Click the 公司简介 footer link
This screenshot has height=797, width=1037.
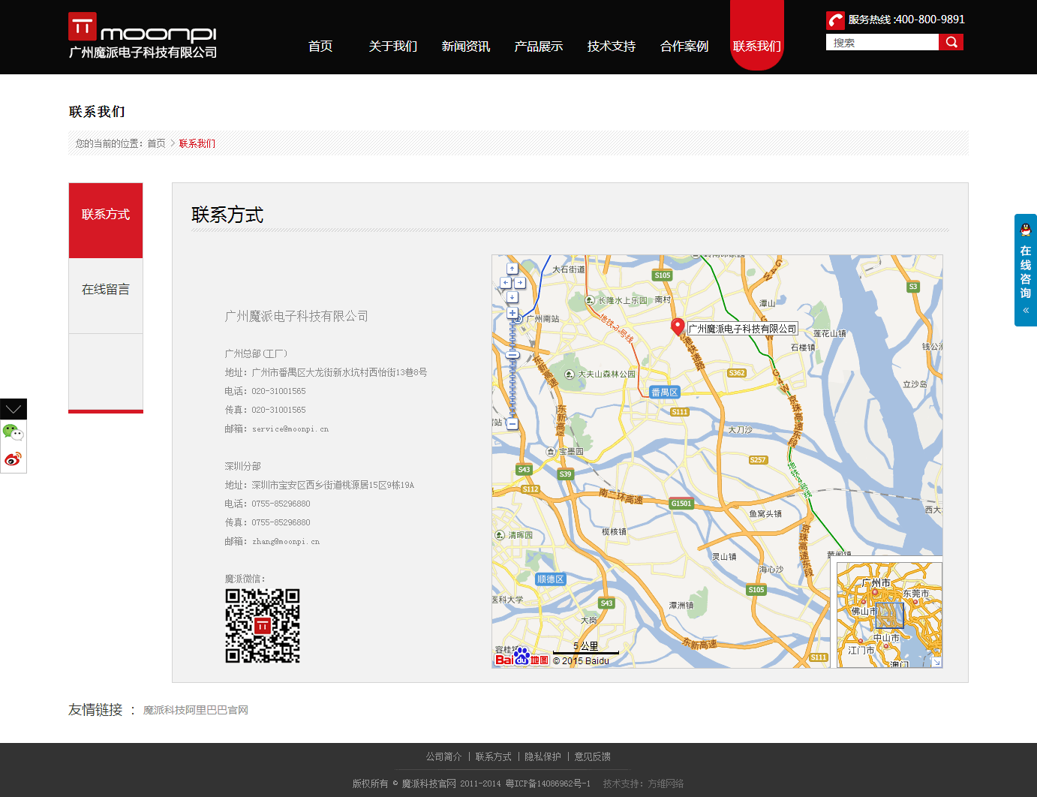(444, 756)
